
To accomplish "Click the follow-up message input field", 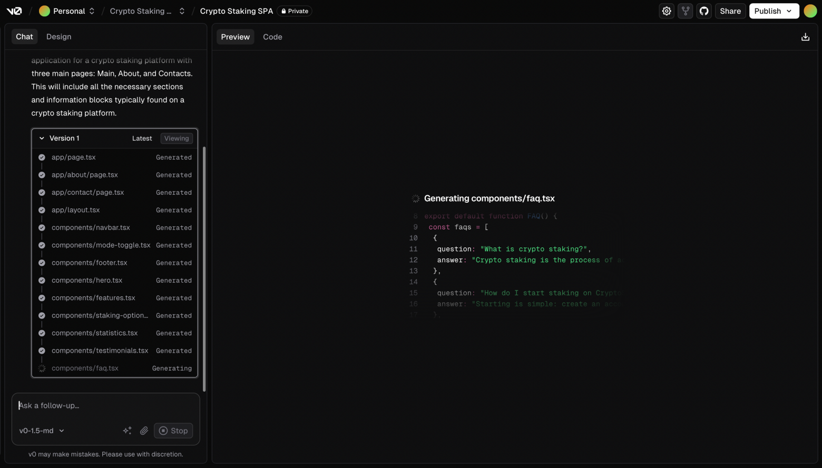I will pyautogui.click(x=105, y=405).
